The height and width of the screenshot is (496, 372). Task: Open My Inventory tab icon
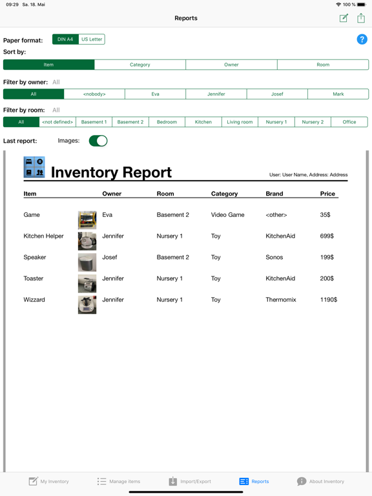[x=33, y=481]
